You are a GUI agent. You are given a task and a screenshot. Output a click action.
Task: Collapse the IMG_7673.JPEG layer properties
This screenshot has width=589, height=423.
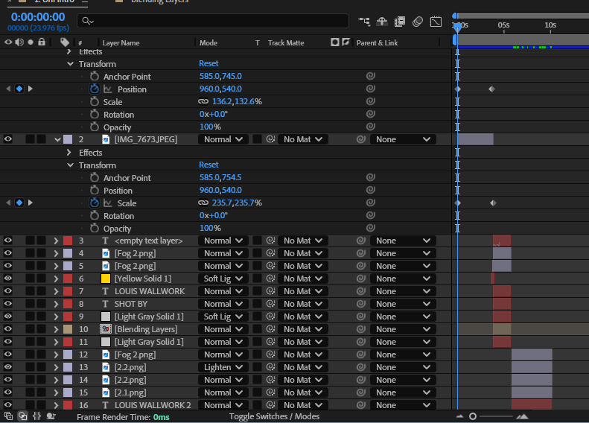click(x=57, y=139)
